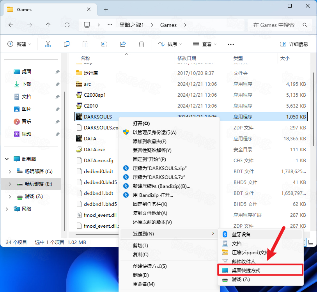
Task: Click the file list vertical scrollbar
Action: [x=313, y=109]
